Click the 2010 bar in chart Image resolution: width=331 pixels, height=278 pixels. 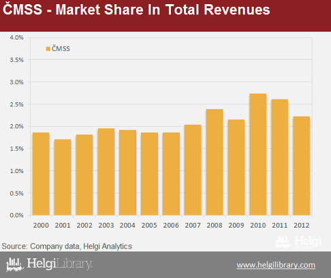(x=258, y=155)
